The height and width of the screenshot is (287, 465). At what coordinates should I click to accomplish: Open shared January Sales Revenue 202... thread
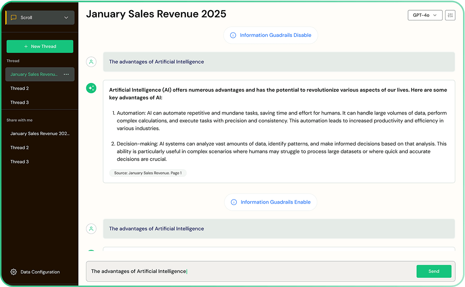tap(40, 134)
